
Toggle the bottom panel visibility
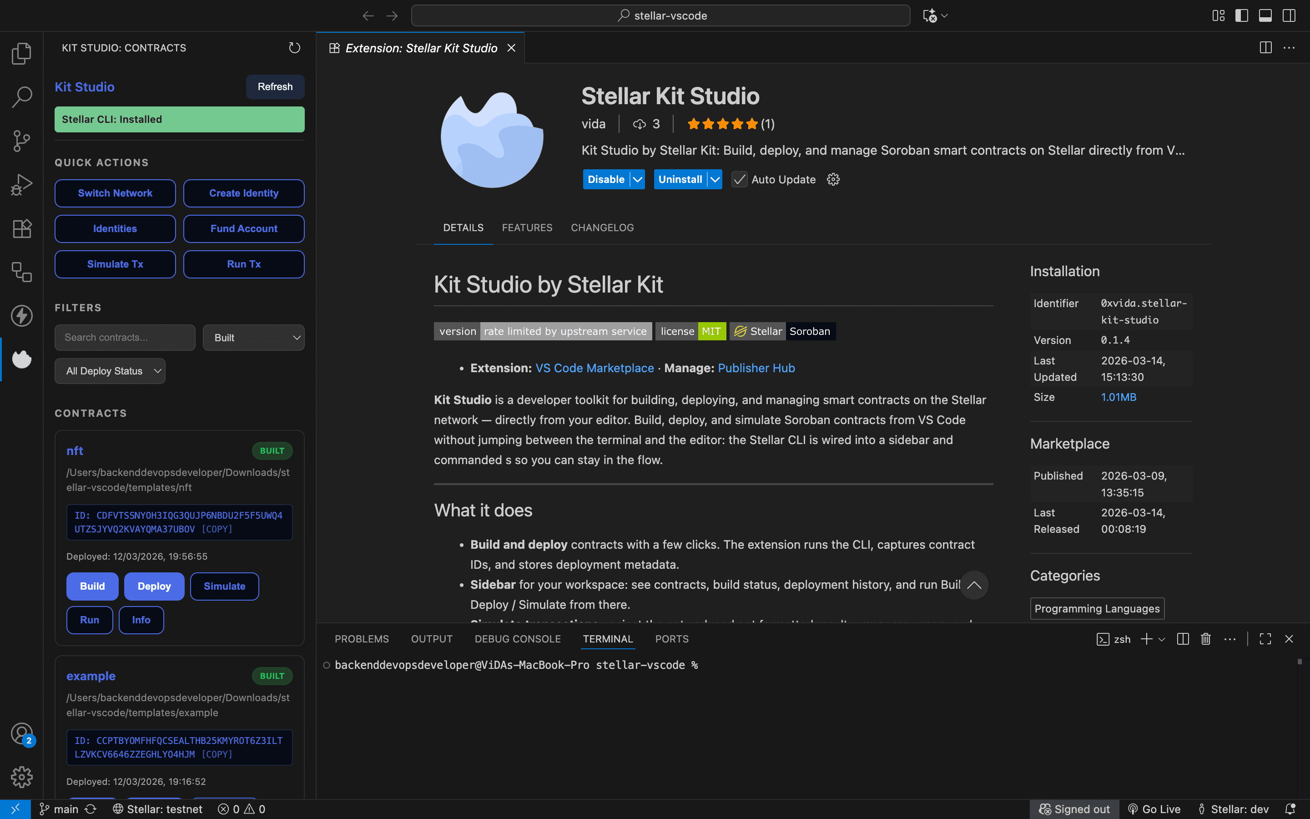point(1265,15)
